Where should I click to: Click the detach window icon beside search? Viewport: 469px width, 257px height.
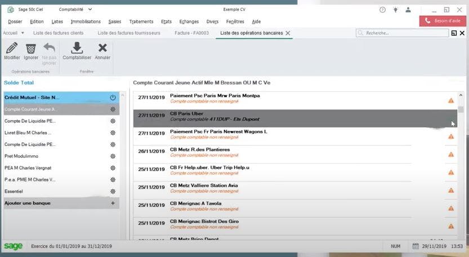[x=454, y=33]
